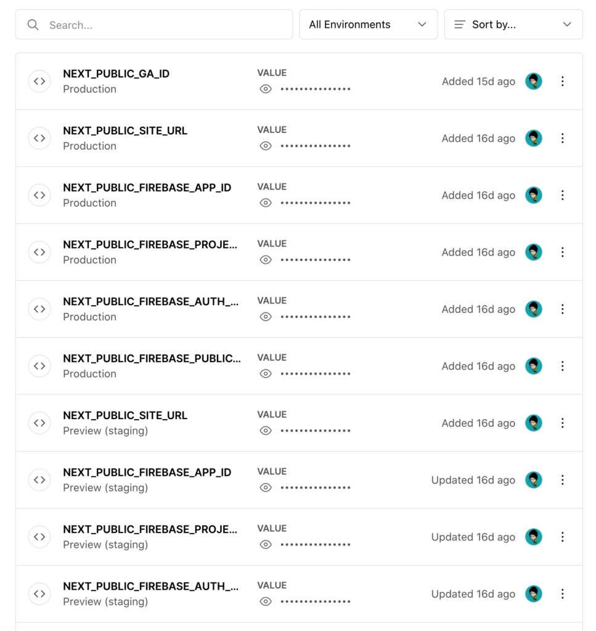596x631 pixels.
Task: Open options menu for Production NEXT_PUBLIC_FIREBASE_APP_ID
Action: pyautogui.click(x=562, y=195)
